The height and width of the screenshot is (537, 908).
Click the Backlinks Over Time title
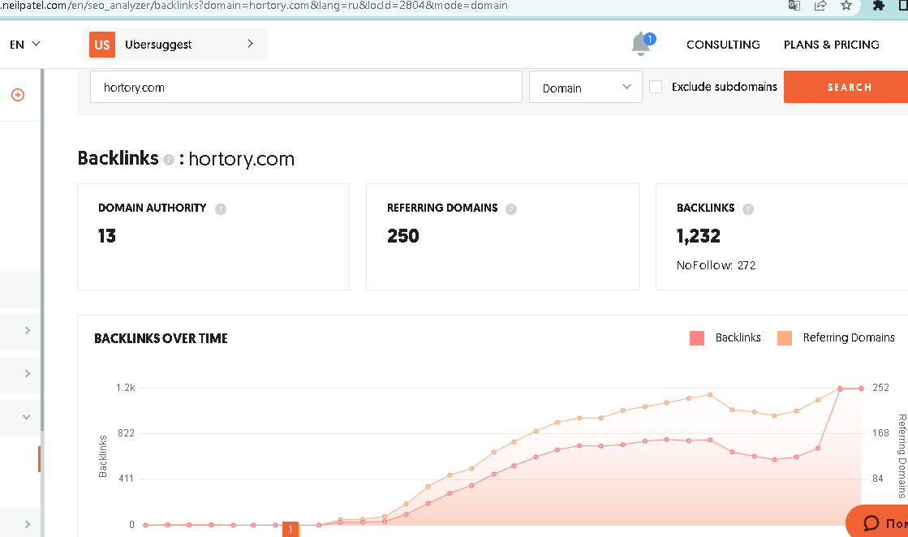pyautogui.click(x=161, y=338)
